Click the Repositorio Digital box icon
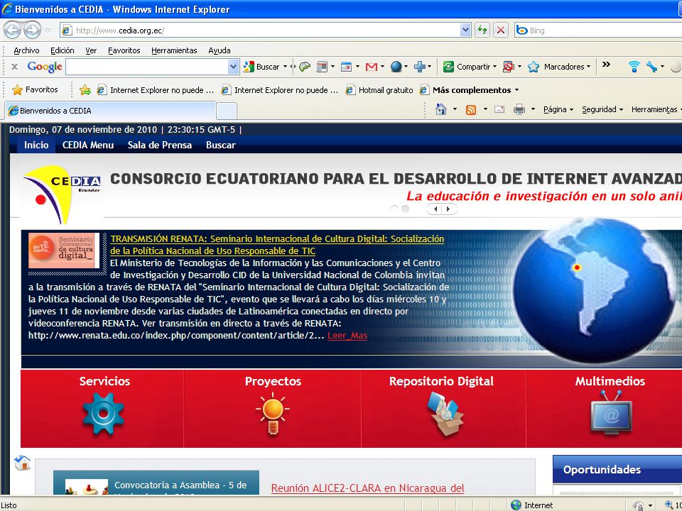This screenshot has width=682, height=511. [445, 414]
